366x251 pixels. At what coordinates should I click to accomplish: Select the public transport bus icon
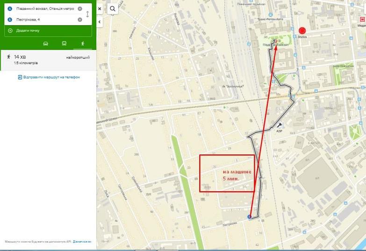(x=64, y=43)
